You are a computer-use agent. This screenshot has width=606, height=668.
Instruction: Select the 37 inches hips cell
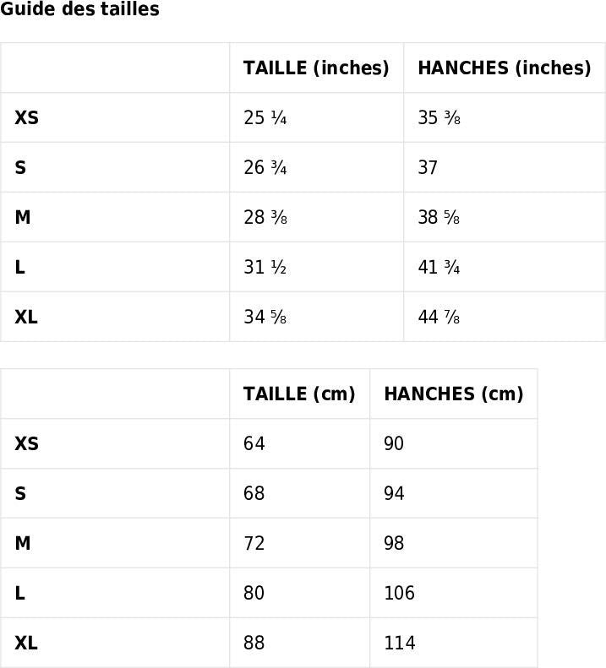point(429,167)
